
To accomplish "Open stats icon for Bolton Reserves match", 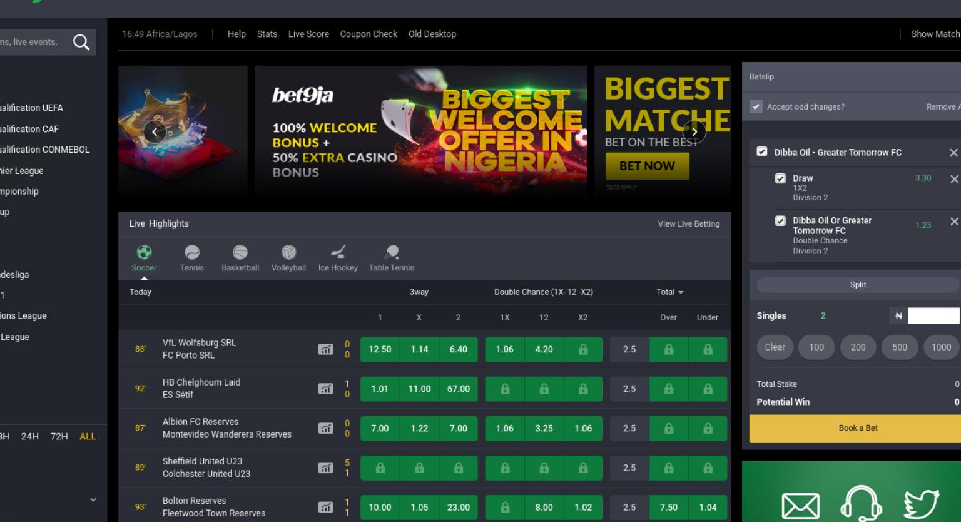I will (325, 508).
